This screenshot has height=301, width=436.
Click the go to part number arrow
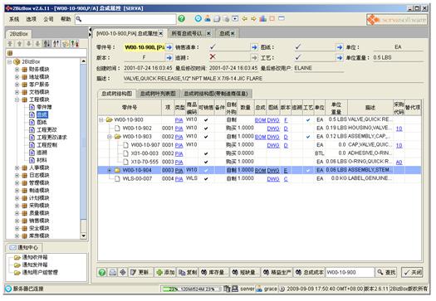tap(169, 47)
